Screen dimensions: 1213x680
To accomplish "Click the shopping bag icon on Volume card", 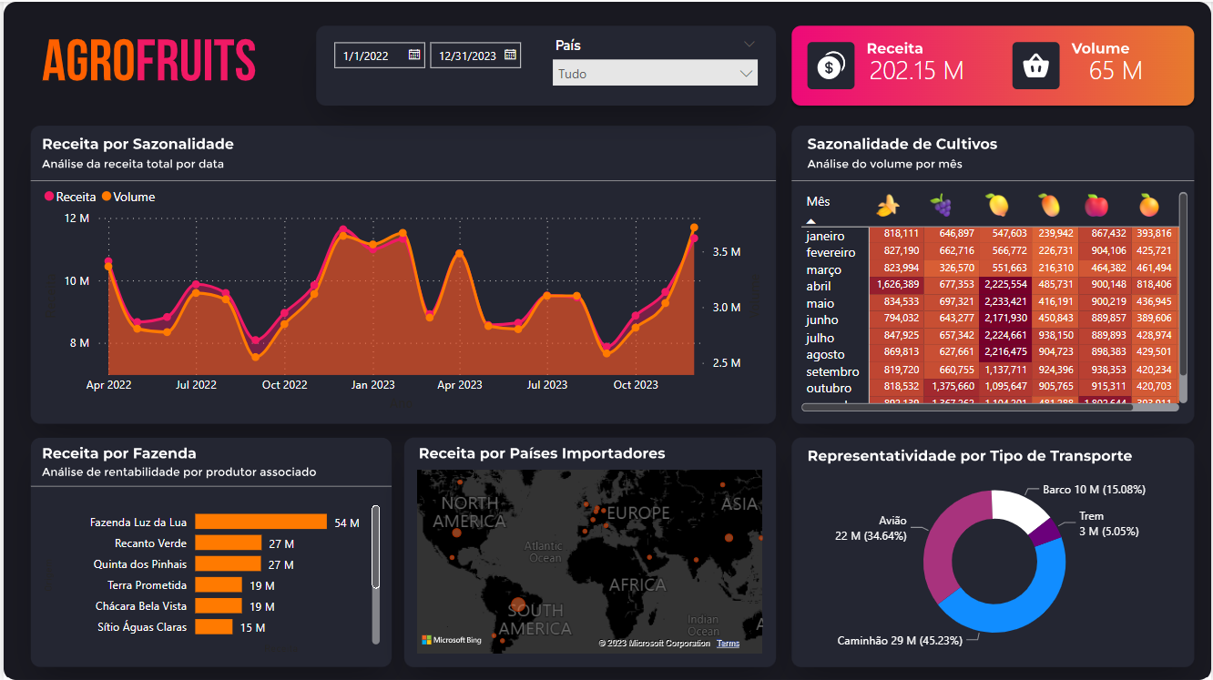I will [x=1035, y=65].
